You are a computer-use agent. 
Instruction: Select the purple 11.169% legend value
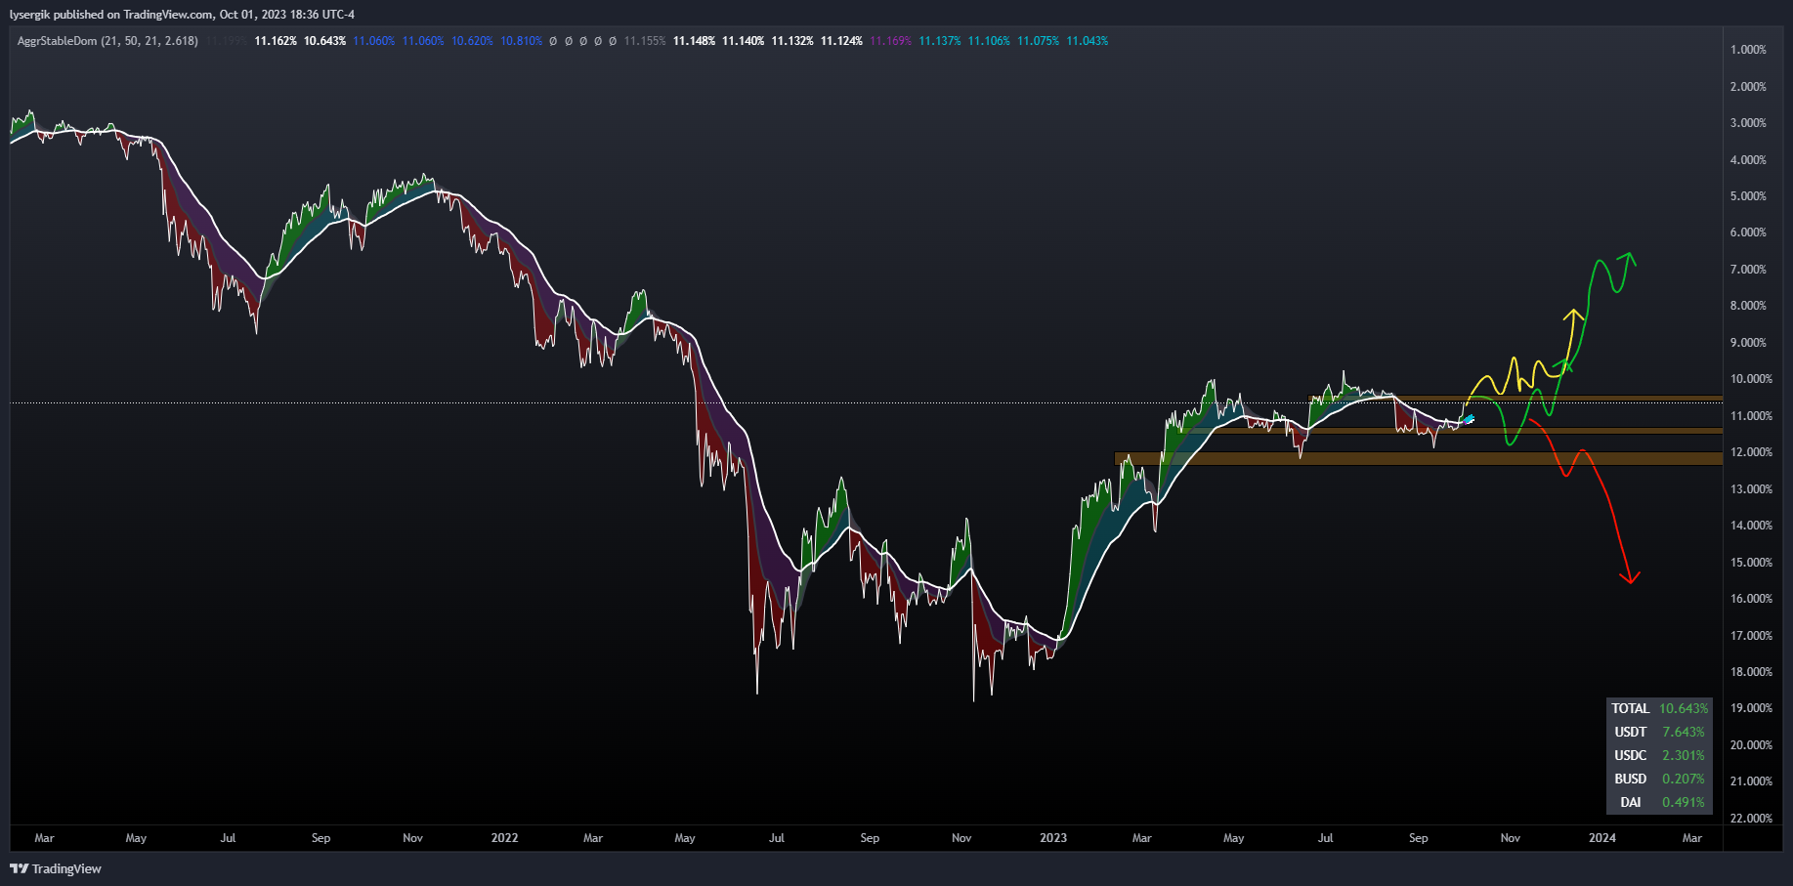click(890, 41)
